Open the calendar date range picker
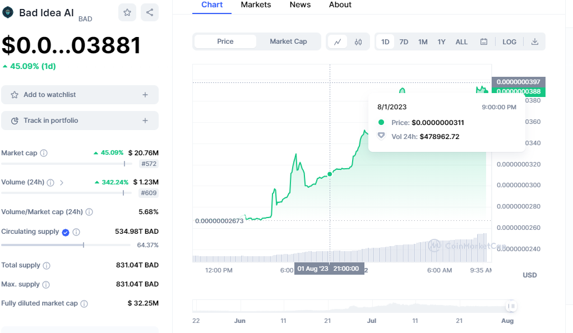This screenshot has height=333, width=573. pyautogui.click(x=484, y=41)
